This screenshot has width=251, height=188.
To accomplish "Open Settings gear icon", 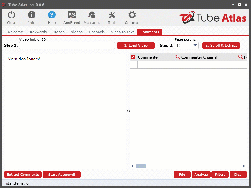I will click(132, 15).
